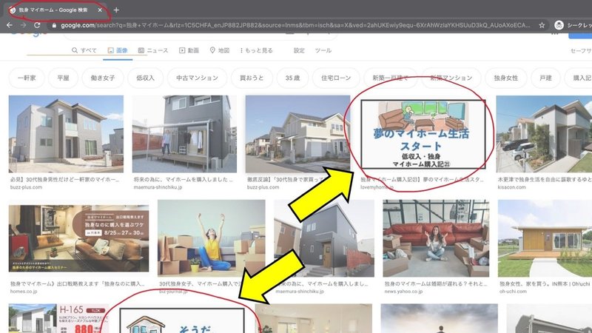This screenshot has height=333, width=592.
Task: Choose the 35歳 filter chip
Action: coord(292,78)
